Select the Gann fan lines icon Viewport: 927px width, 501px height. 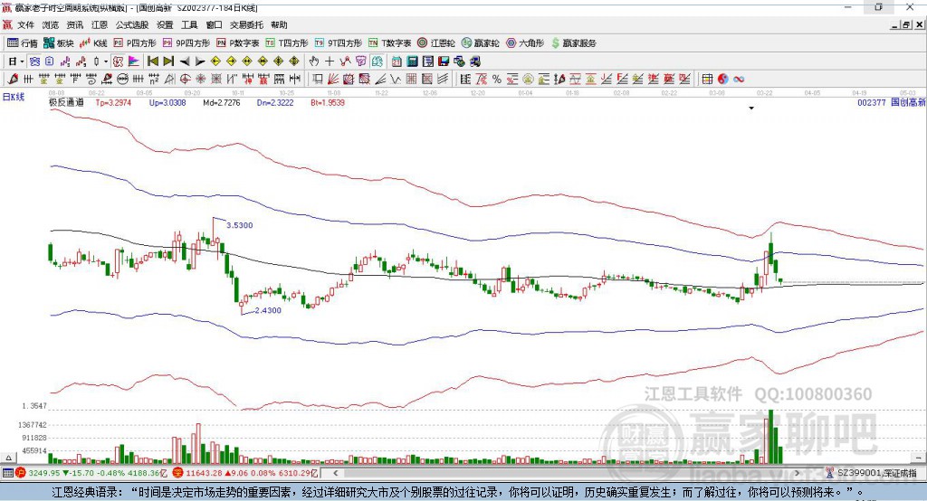click(333, 80)
